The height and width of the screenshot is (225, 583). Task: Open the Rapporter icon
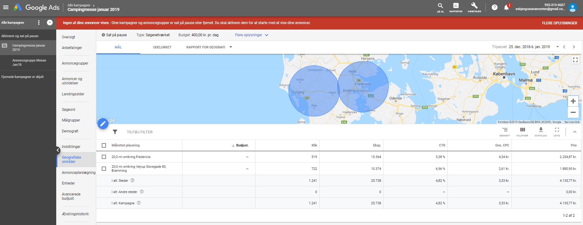click(x=456, y=8)
